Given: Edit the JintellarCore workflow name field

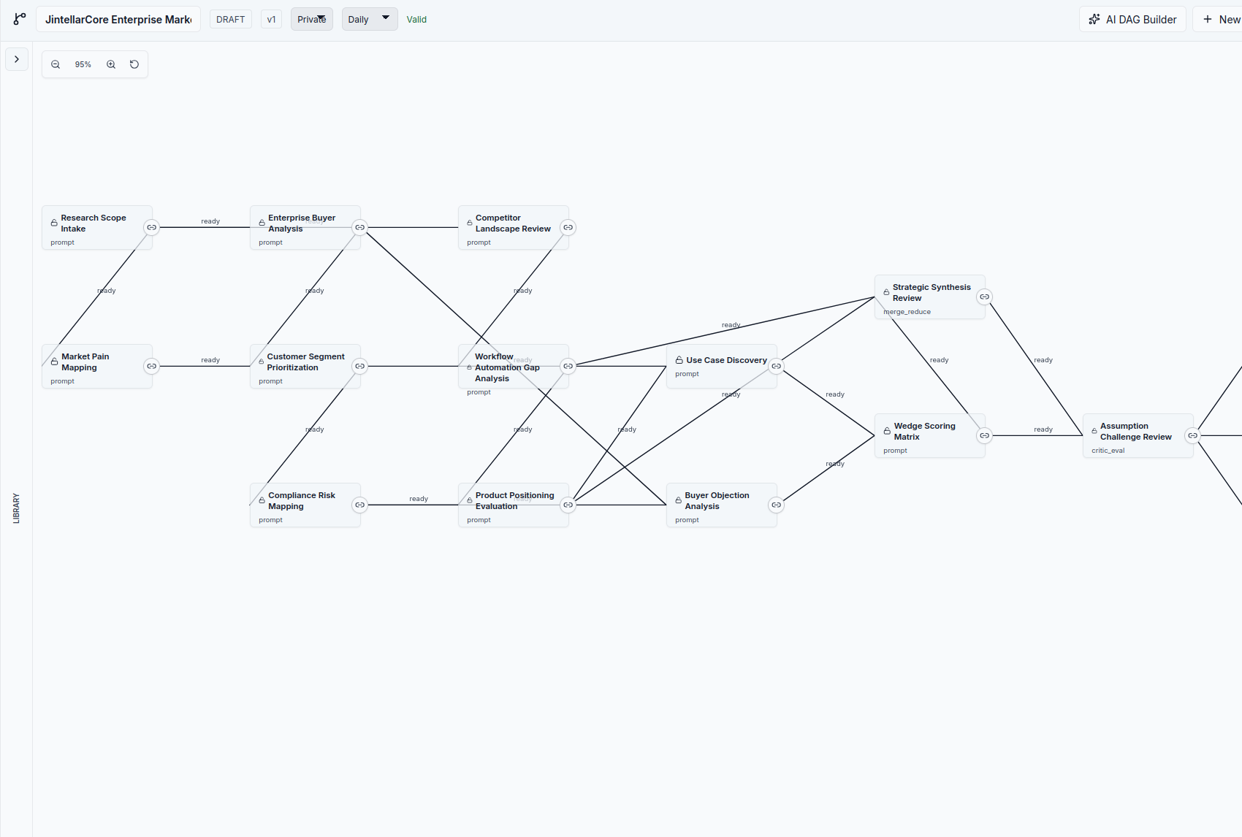Looking at the screenshot, I should pyautogui.click(x=118, y=19).
